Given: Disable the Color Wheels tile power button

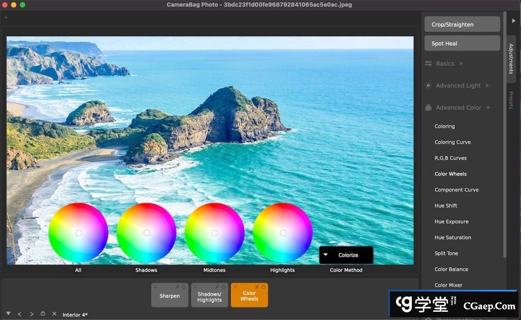Looking at the screenshot, I should [263, 287].
